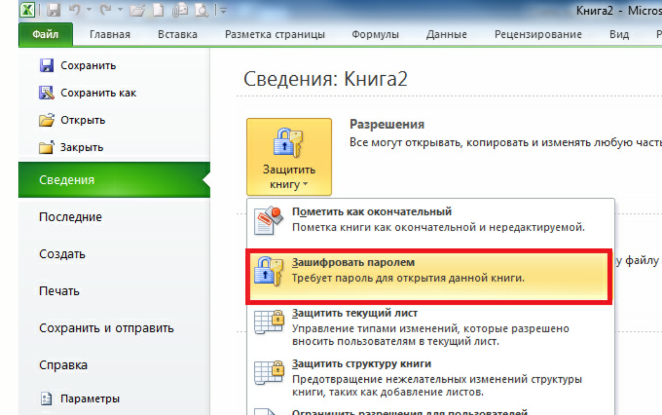Click the Пометить как окончательный stamp icon
This screenshot has height=415, width=662.
(269, 220)
